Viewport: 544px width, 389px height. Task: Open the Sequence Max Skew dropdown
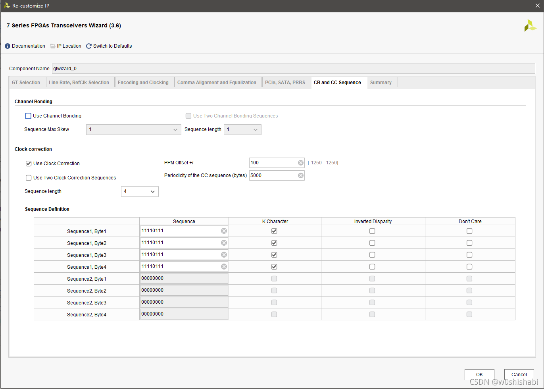[x=134, y=129]
